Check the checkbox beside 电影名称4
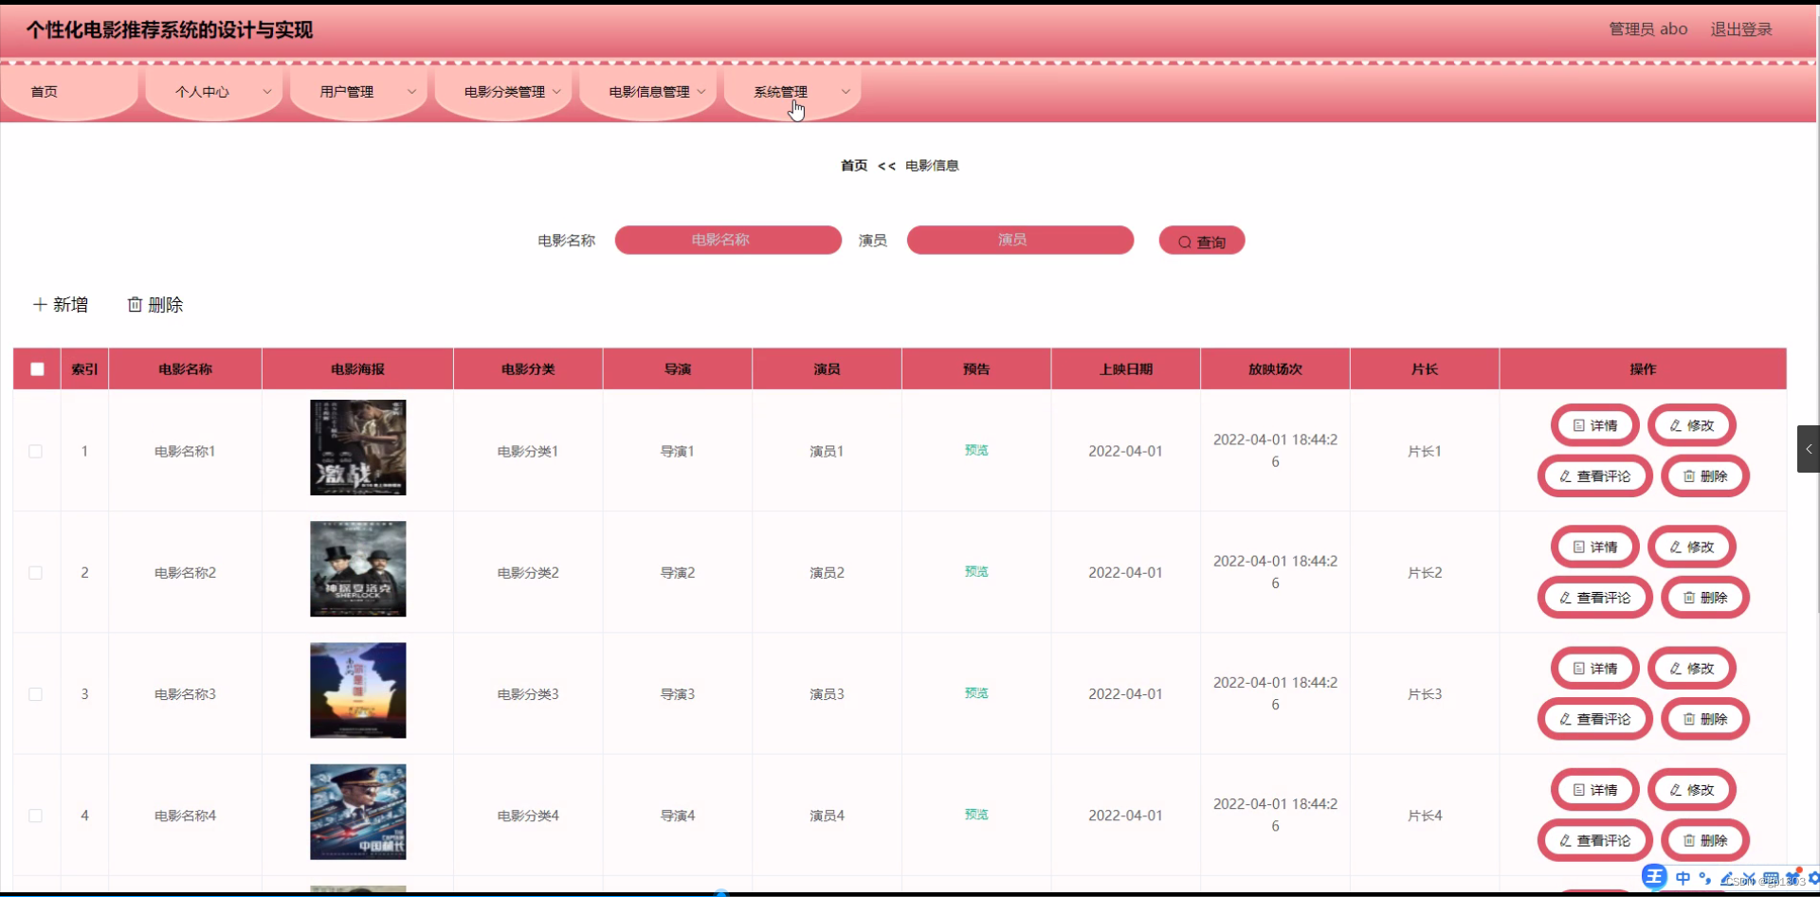 36,815
